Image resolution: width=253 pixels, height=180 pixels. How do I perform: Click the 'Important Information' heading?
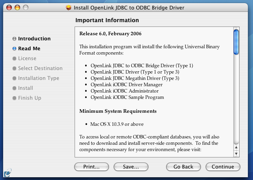point(107,20)
